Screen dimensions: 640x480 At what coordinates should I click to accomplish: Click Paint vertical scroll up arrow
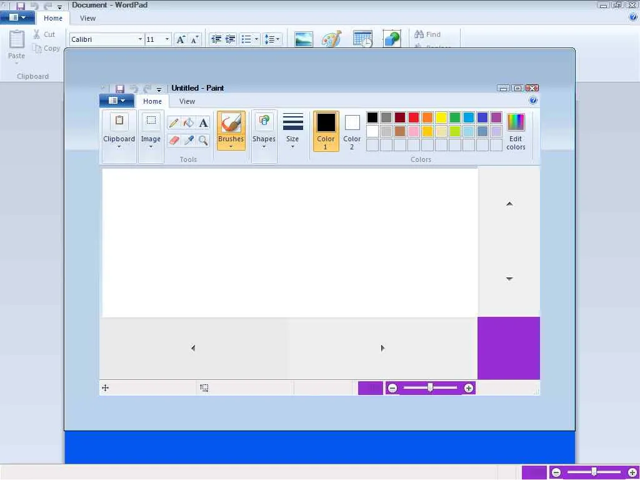(x=509, y=204)
